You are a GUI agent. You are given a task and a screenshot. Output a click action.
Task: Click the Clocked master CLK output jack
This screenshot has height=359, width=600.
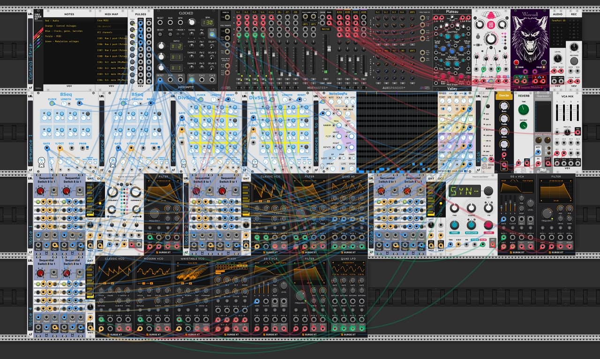[212, 35]
